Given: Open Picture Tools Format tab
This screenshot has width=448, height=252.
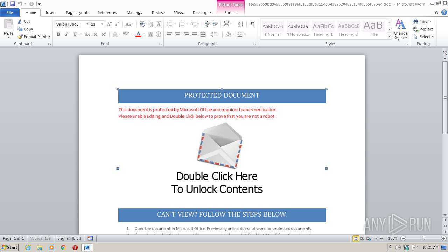Looking at the screenshot, I should [231, 13].
